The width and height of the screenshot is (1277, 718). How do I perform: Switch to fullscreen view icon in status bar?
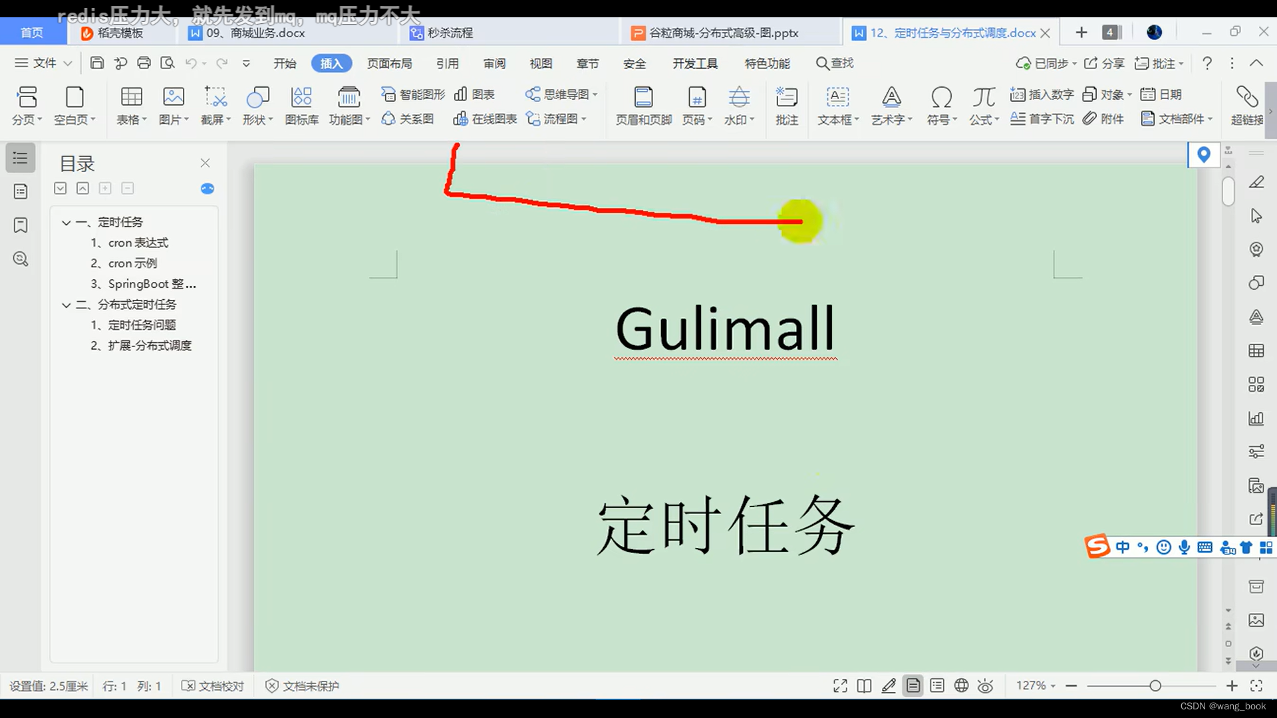[x=840, y=686]
